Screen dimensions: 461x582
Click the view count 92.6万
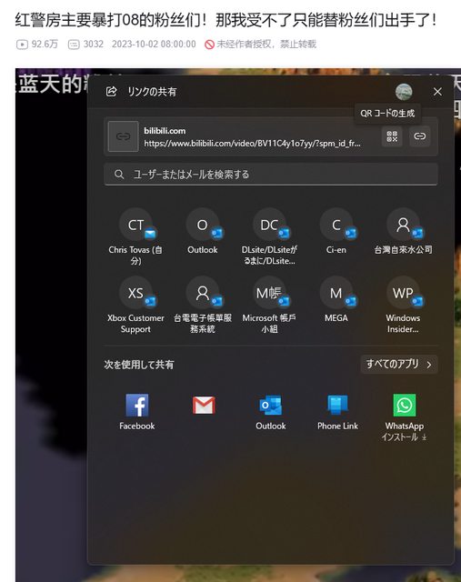(x=37, y=45)
